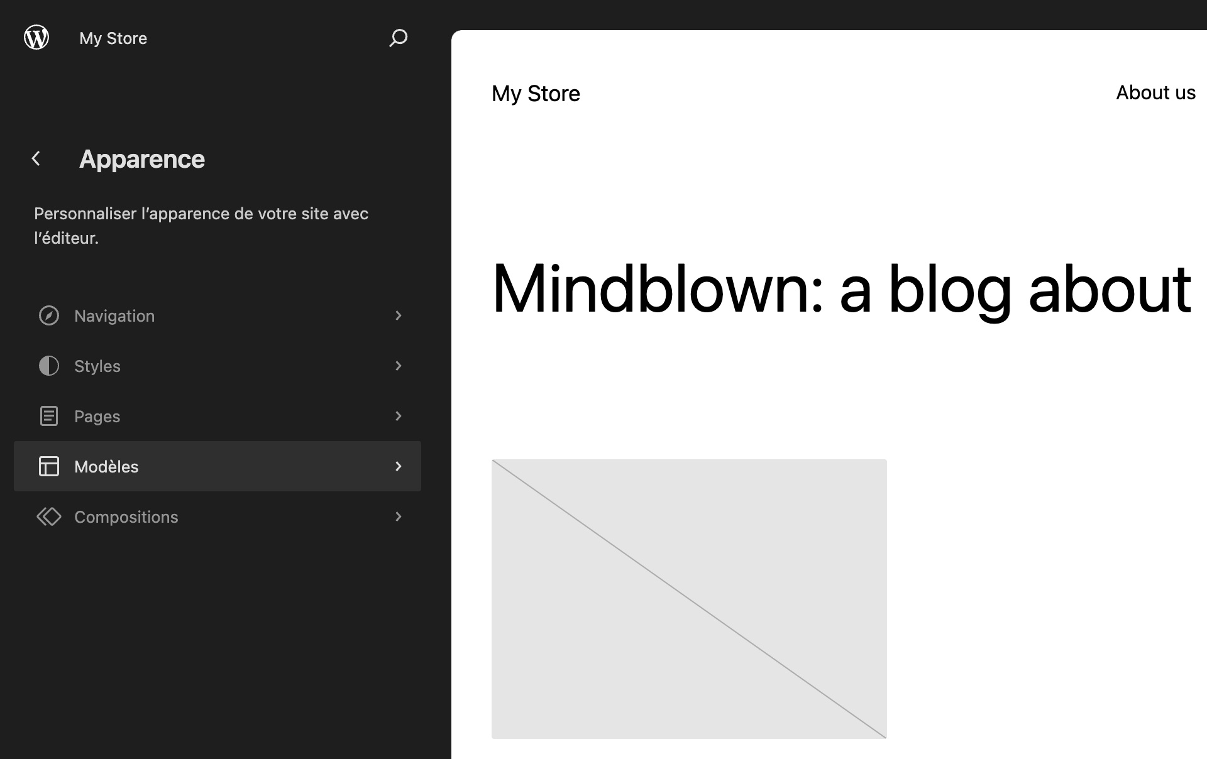
Task: Select the placeholder image in preview
Action: pos(689,599)
